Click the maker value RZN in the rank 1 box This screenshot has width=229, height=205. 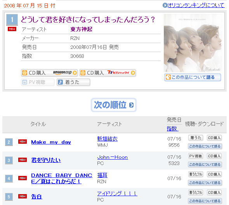click(x=75, y=38)
